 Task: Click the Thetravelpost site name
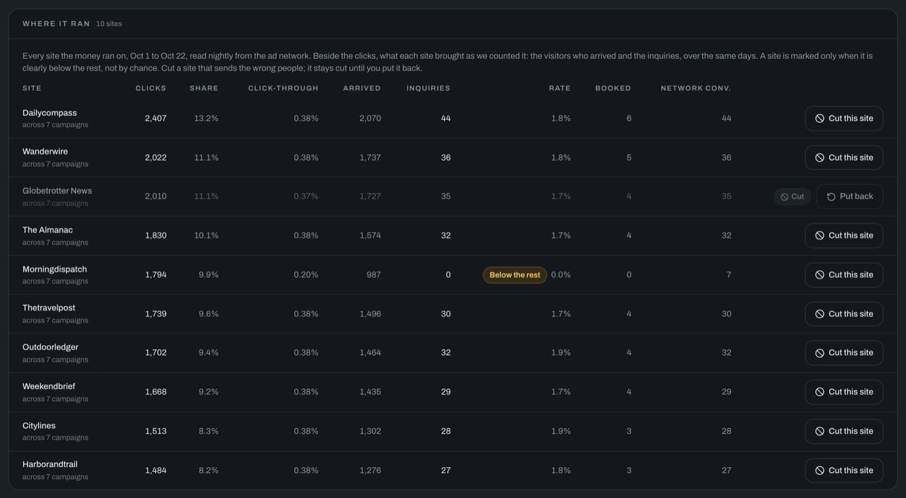pos(49,308)
